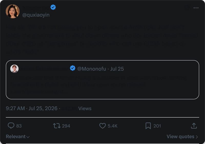205x144 pixels.
Task: Click the blue verified badge beside @quxiaoyin
Action: click(53, 7)
